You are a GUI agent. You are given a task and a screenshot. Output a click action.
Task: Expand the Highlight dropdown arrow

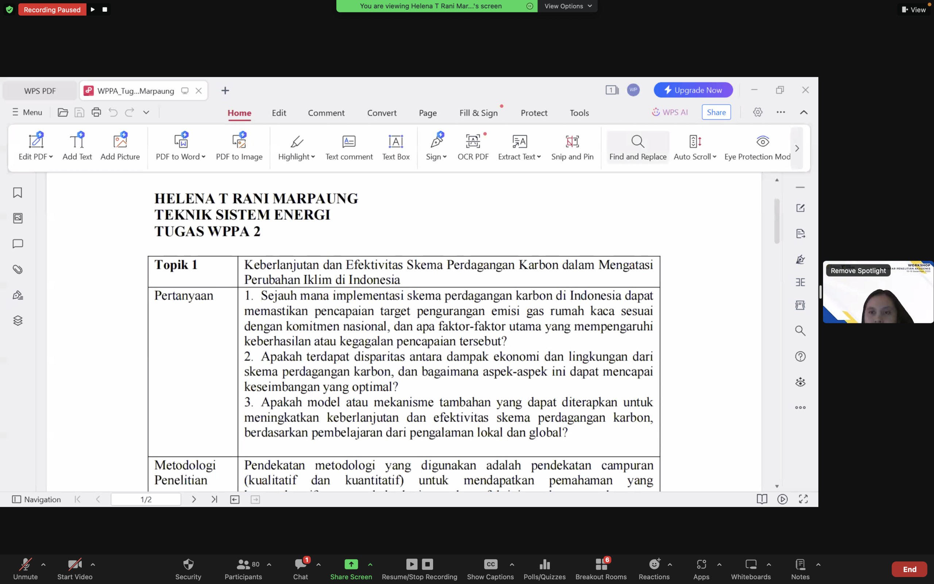313,157
